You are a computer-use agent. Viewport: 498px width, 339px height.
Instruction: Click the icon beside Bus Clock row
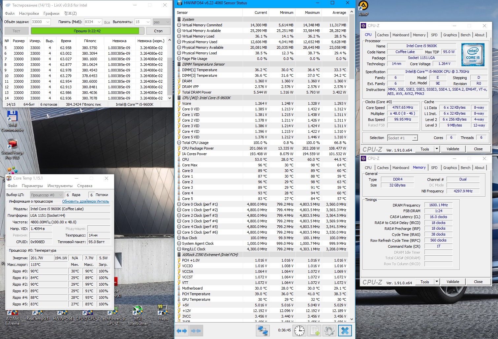[179, 238]
